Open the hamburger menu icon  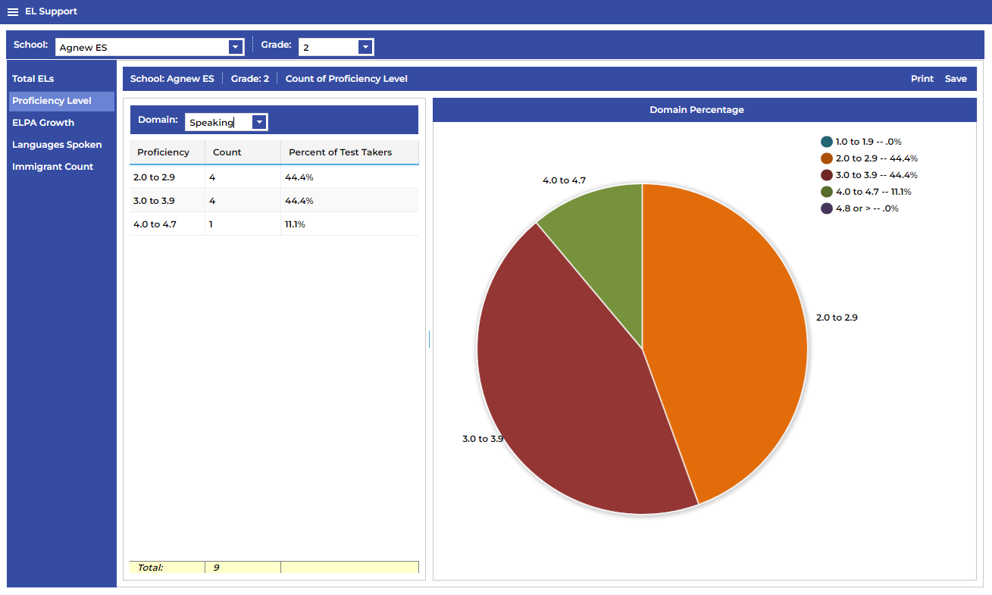click(12, 12)
